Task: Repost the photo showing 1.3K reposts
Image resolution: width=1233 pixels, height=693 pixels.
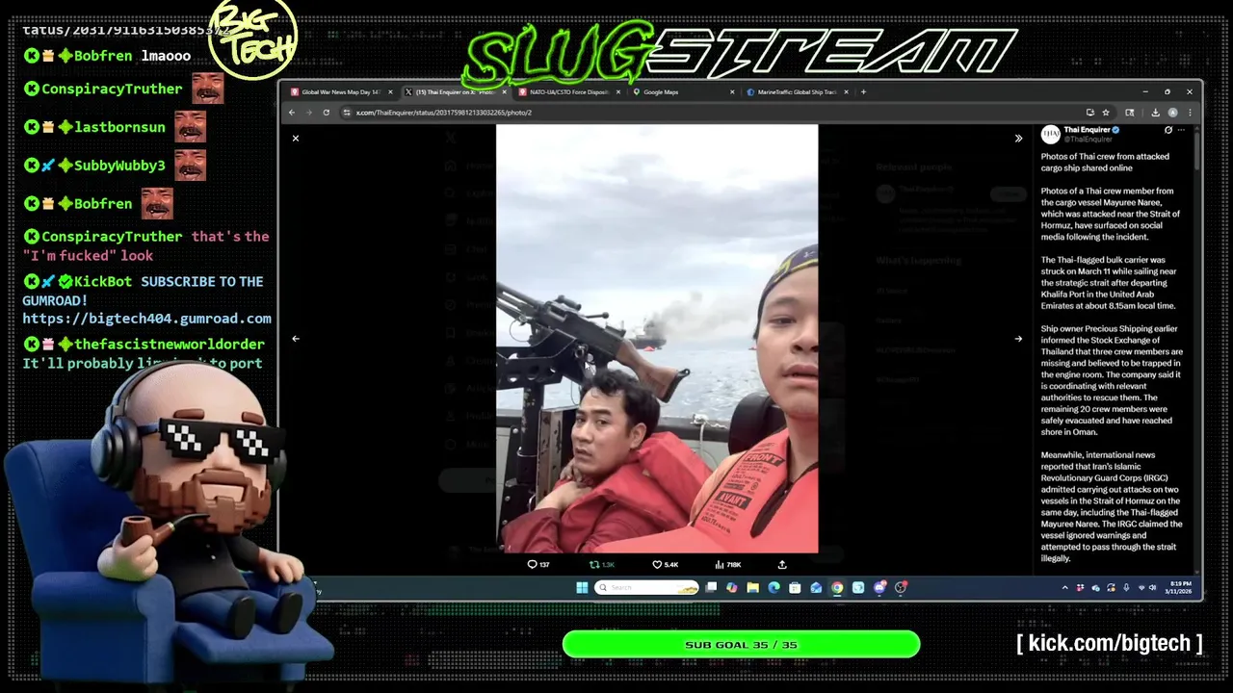Action: (x=602, y=565)
